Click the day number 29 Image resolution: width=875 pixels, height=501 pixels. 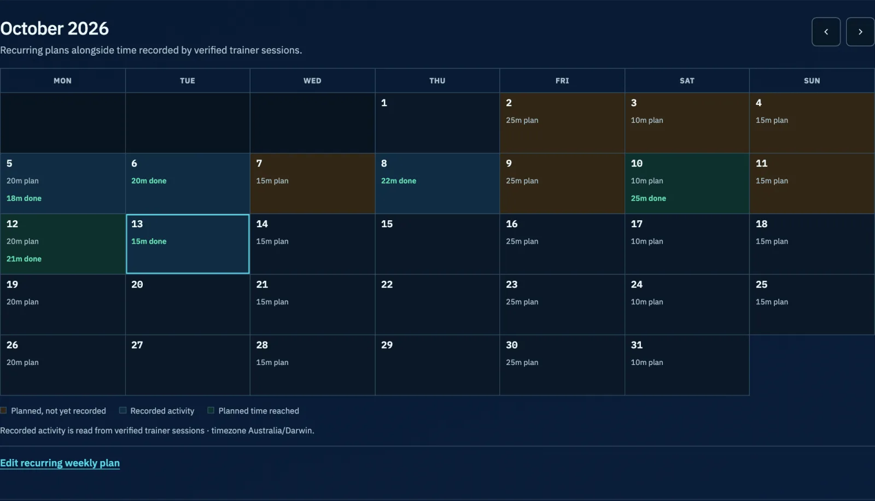[387, 345]
